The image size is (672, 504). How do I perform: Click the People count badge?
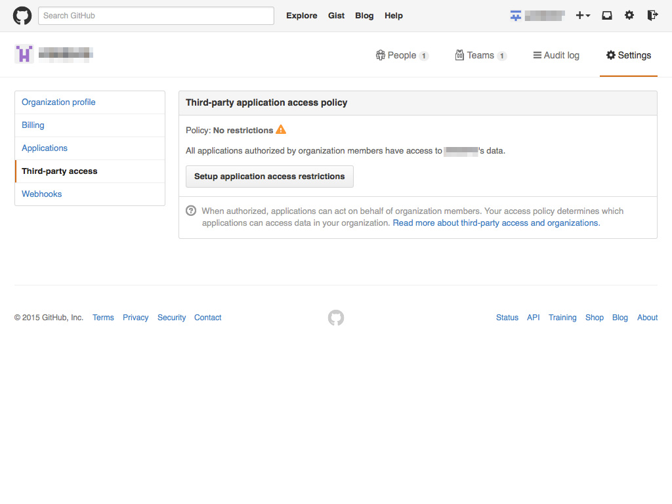pos(425,56)
